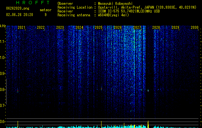Click the Receiving antenna label
The width and height of the screenshot is (202, 128).
pyautogui.click(x=74, y=15)
